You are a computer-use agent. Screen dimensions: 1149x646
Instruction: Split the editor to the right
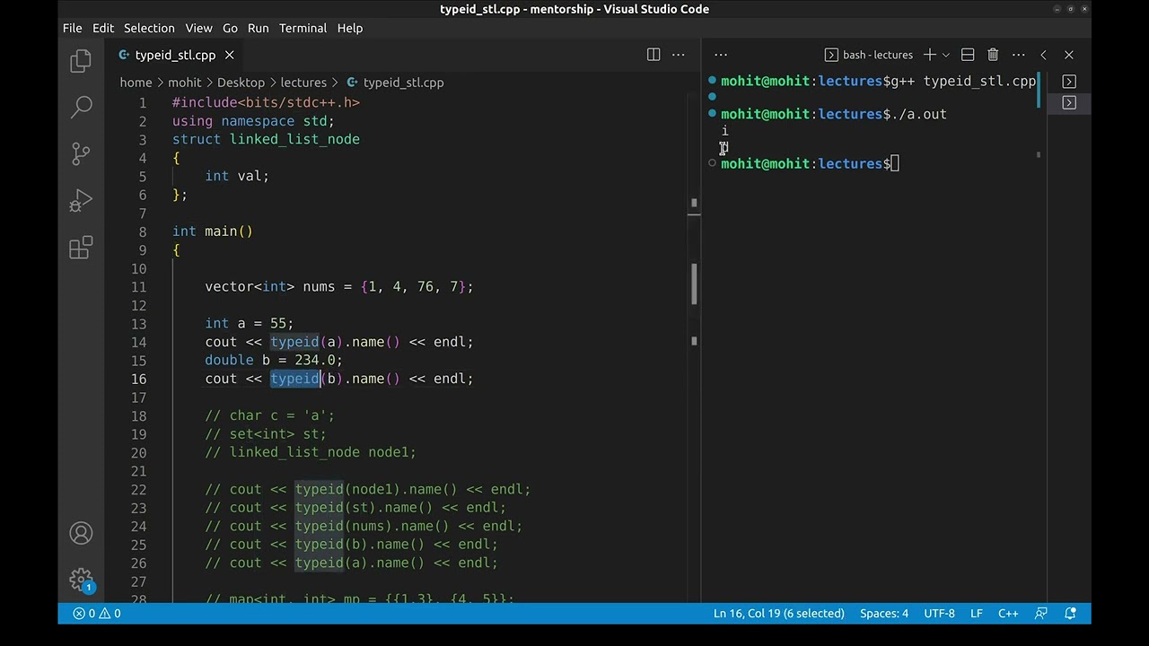click(x=653, y=55)
